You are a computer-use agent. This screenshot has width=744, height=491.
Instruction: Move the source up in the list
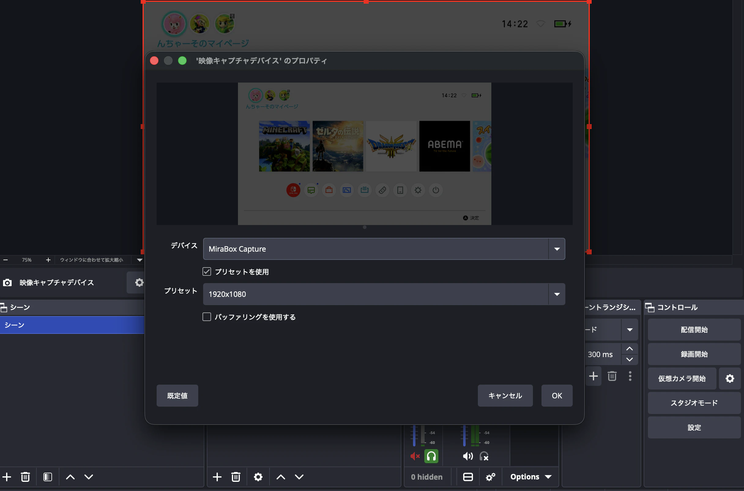click(281, 477)
